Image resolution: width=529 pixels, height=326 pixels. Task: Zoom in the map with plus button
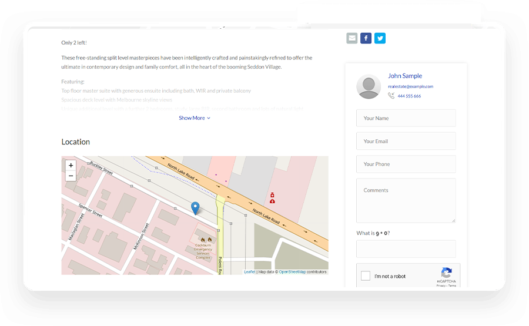[x=71, y=166]
